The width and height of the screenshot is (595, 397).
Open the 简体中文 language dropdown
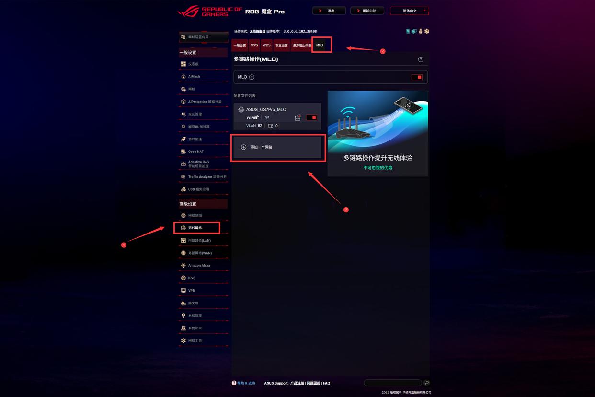pos(410,11)
